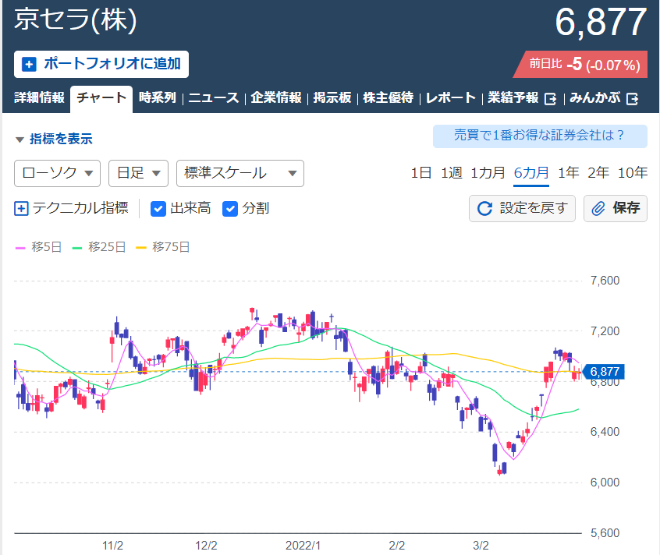Click the 12/2 date label on axis
This screenshot has height=555, width=660.
206,546
